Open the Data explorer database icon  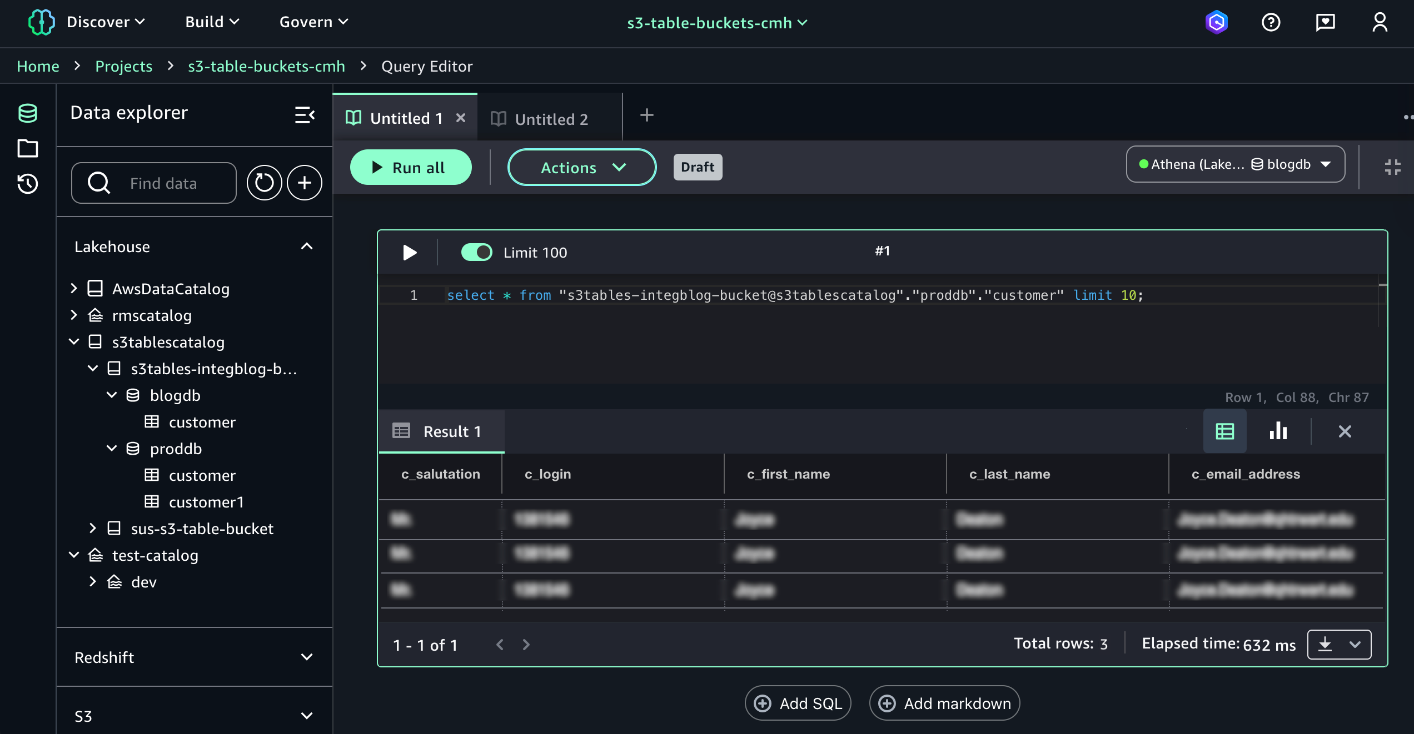(27, 113)
